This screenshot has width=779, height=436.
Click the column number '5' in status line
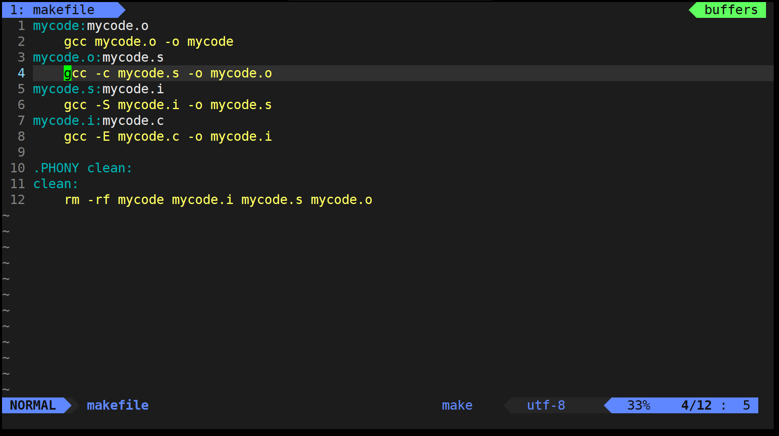tap(746, 405)
